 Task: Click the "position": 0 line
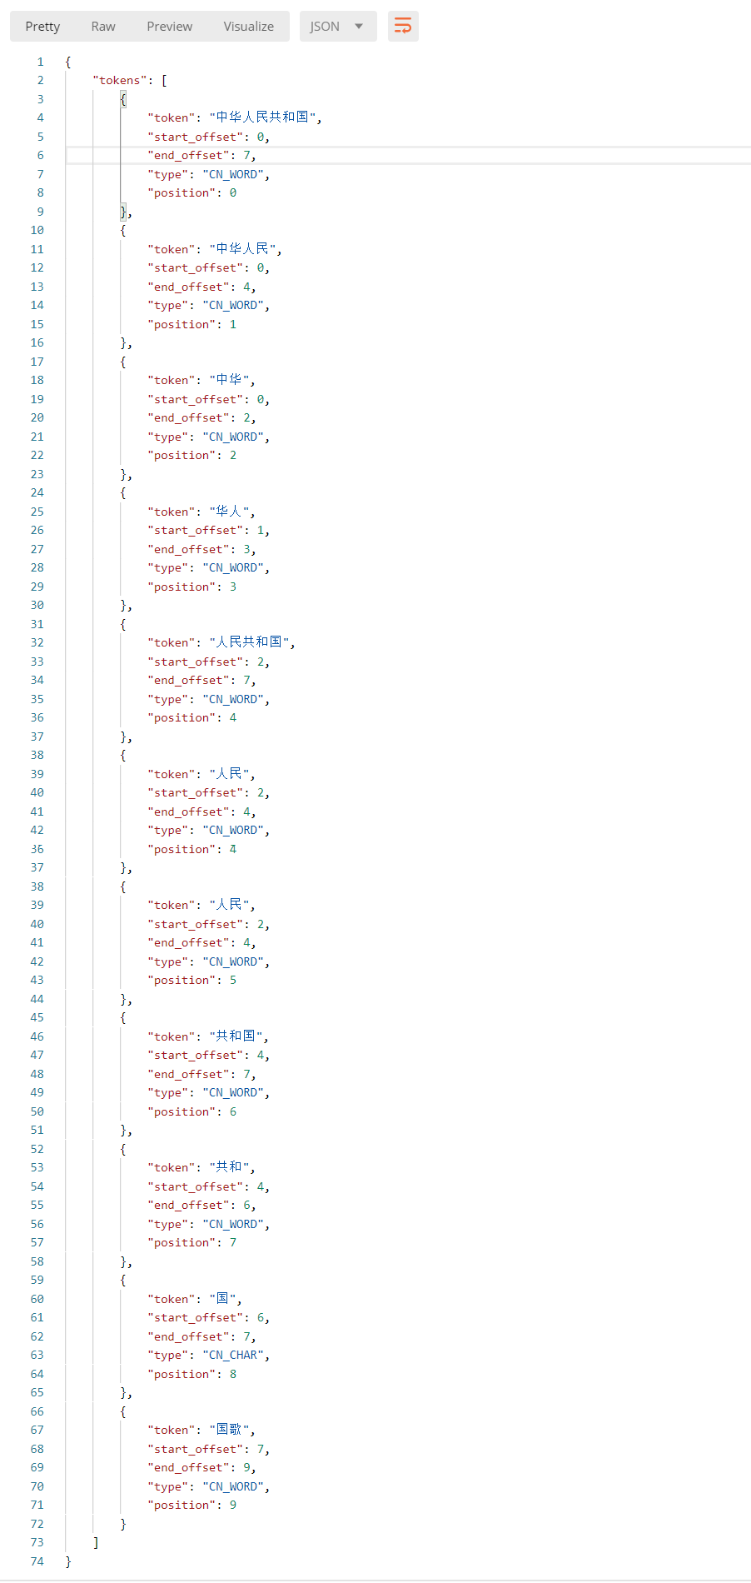point(192,192)
